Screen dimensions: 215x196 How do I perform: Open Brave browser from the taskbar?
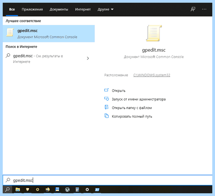point(28,190)
